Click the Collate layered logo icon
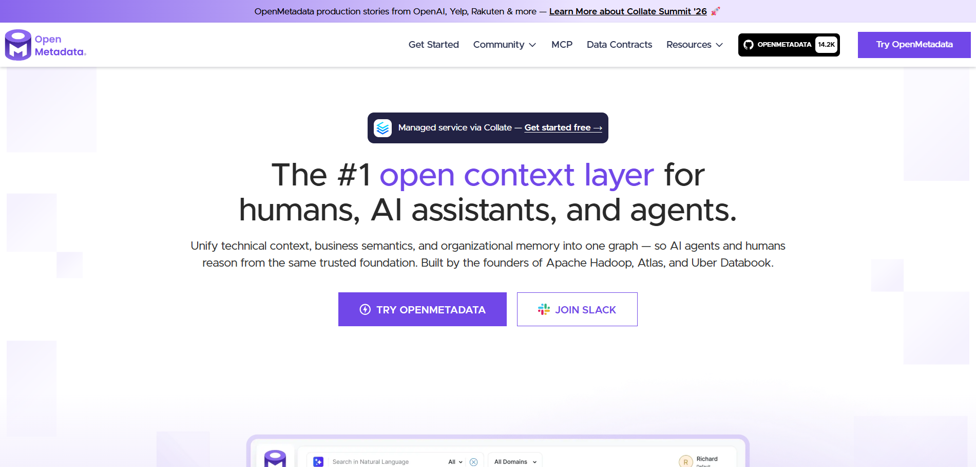 (382, 128)
